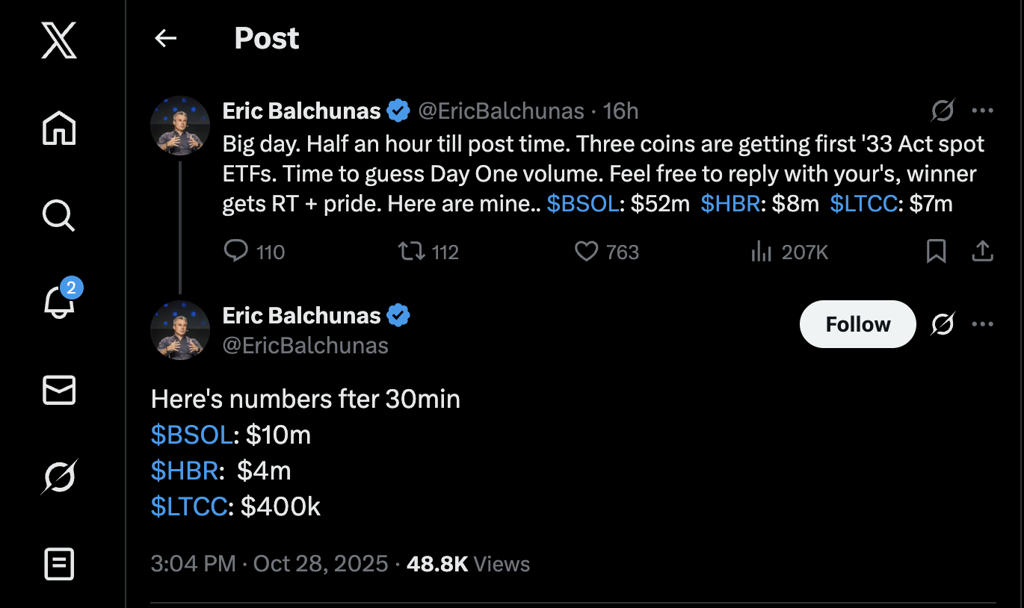Repost the first post with 112 reposts

[411, 252]
